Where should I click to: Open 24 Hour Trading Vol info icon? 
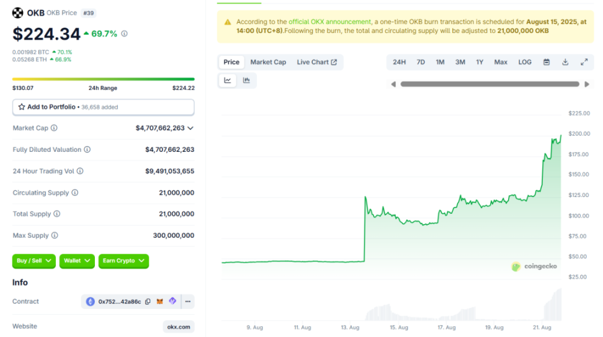pyautogui.click(x=80, y=171)
